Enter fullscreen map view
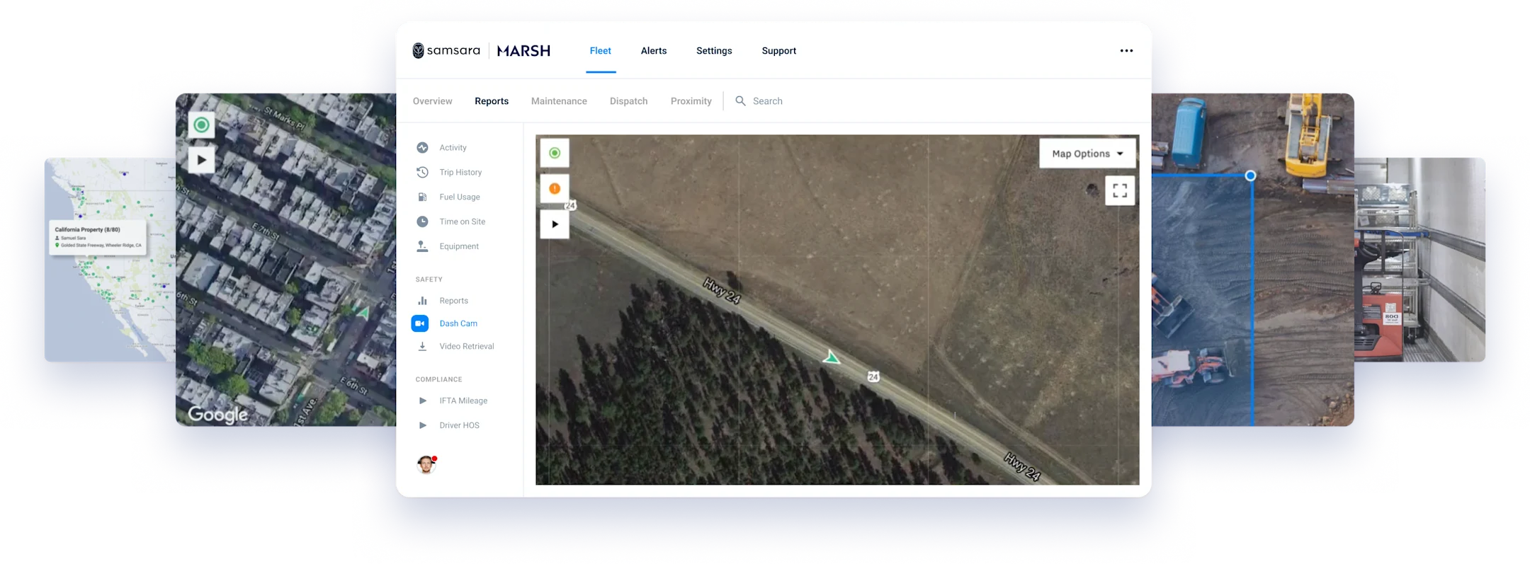The image size is (1530, 564). [x=1120, y=190]
